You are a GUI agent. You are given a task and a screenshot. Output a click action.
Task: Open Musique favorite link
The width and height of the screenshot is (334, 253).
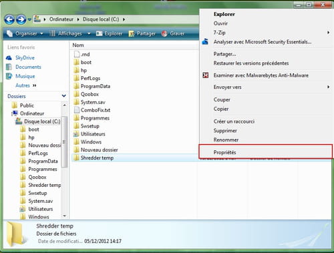(x=25, y=76)
